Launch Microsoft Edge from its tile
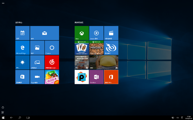Viewport: 193px width, 120px height. click(x=22, y=48)
